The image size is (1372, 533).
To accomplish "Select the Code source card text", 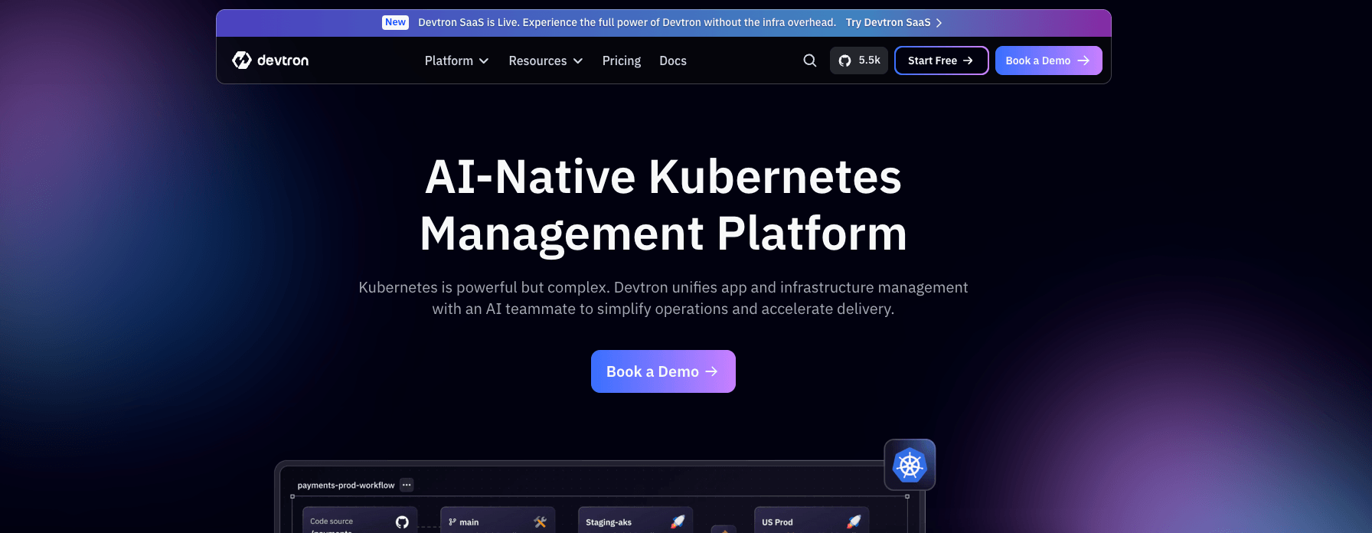I will 332,522.
